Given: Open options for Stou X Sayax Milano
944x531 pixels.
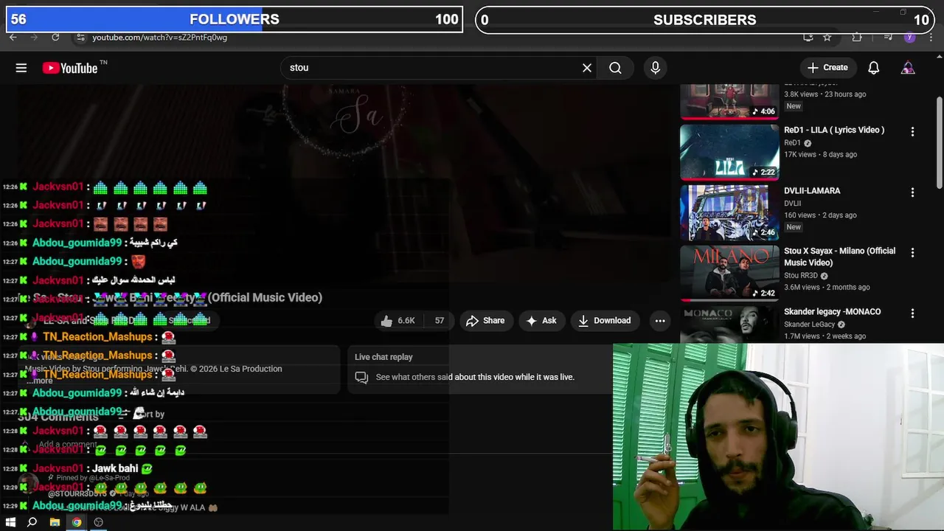Looking at the screenshot, I should pyautogui.click(x=912, y=252).
